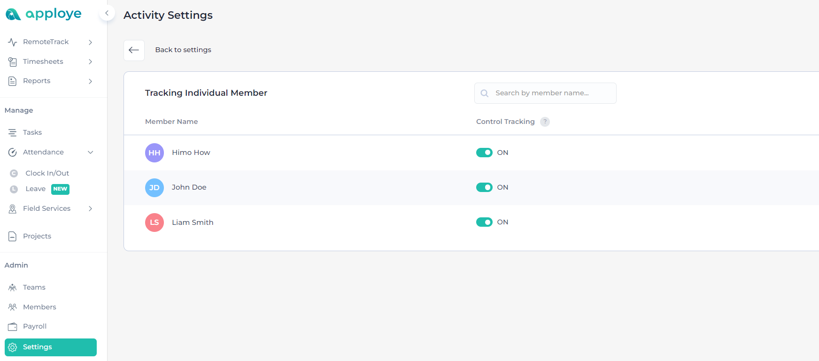Click the Payroll wallet icon

(13, 327)
